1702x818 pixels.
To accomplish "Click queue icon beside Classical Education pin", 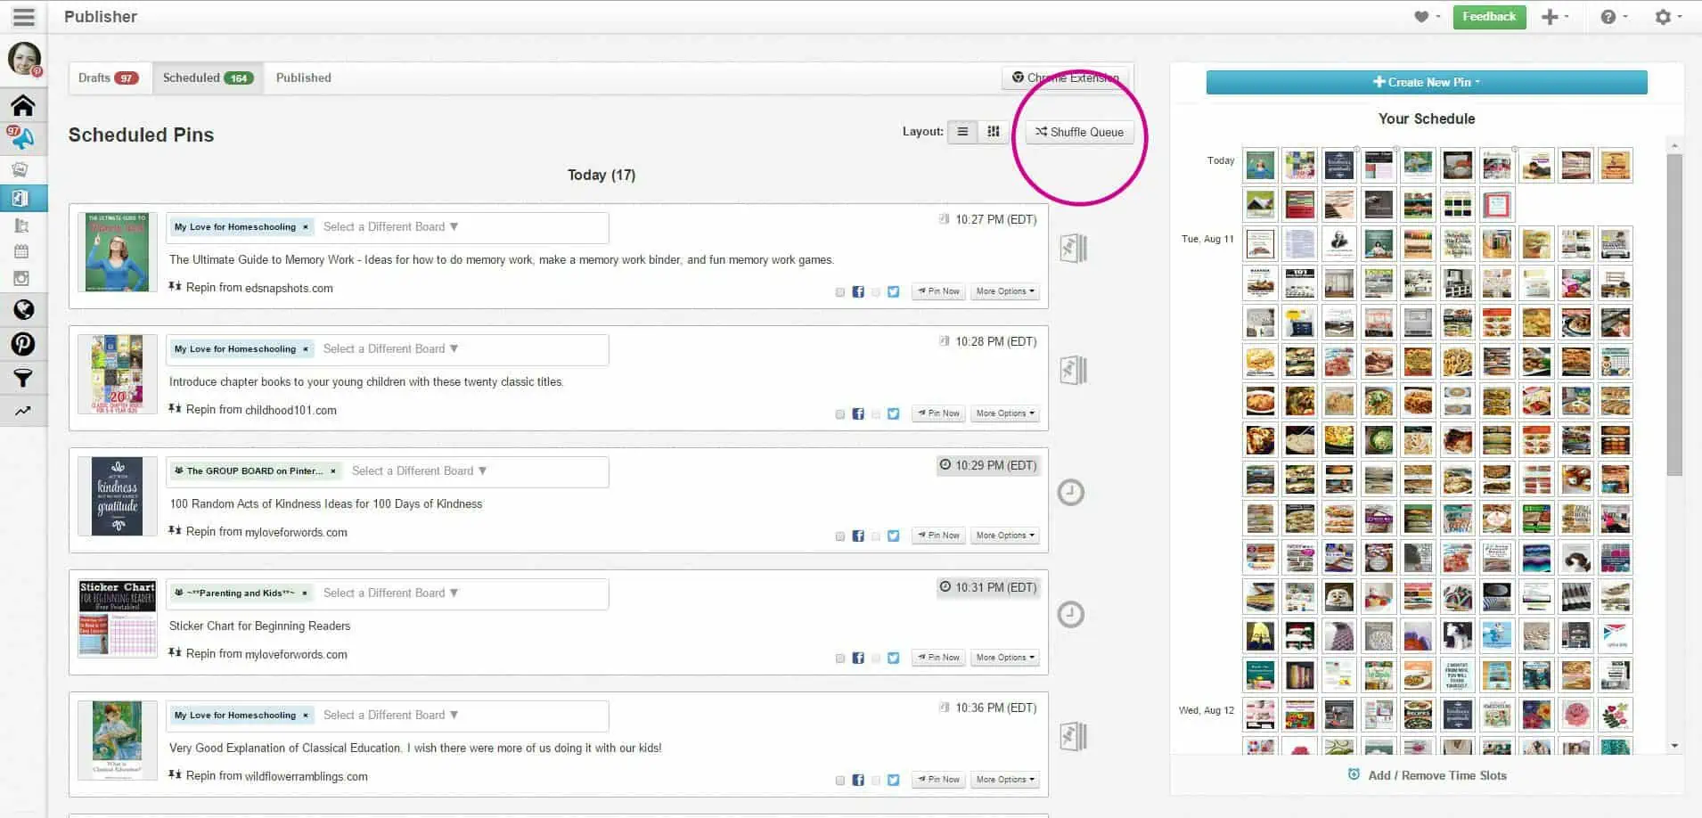I will click(x=1073, y=736).
